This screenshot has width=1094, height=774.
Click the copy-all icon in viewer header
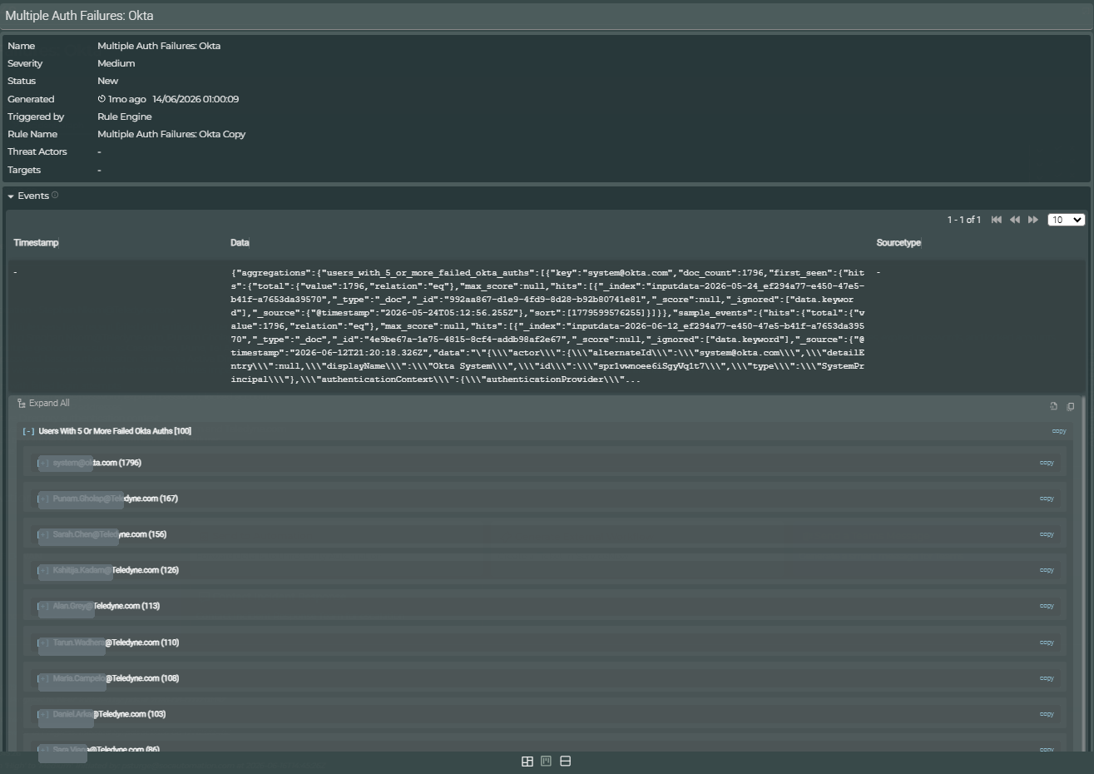click(1071, 406)
